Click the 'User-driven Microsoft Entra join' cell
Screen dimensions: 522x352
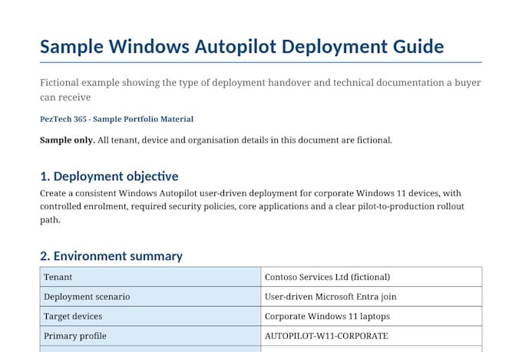tap(372, 297)
